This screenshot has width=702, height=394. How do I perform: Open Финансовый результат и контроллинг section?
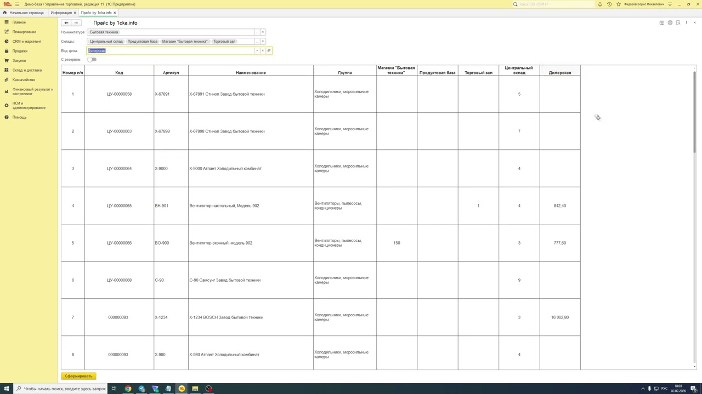[33, 91]
